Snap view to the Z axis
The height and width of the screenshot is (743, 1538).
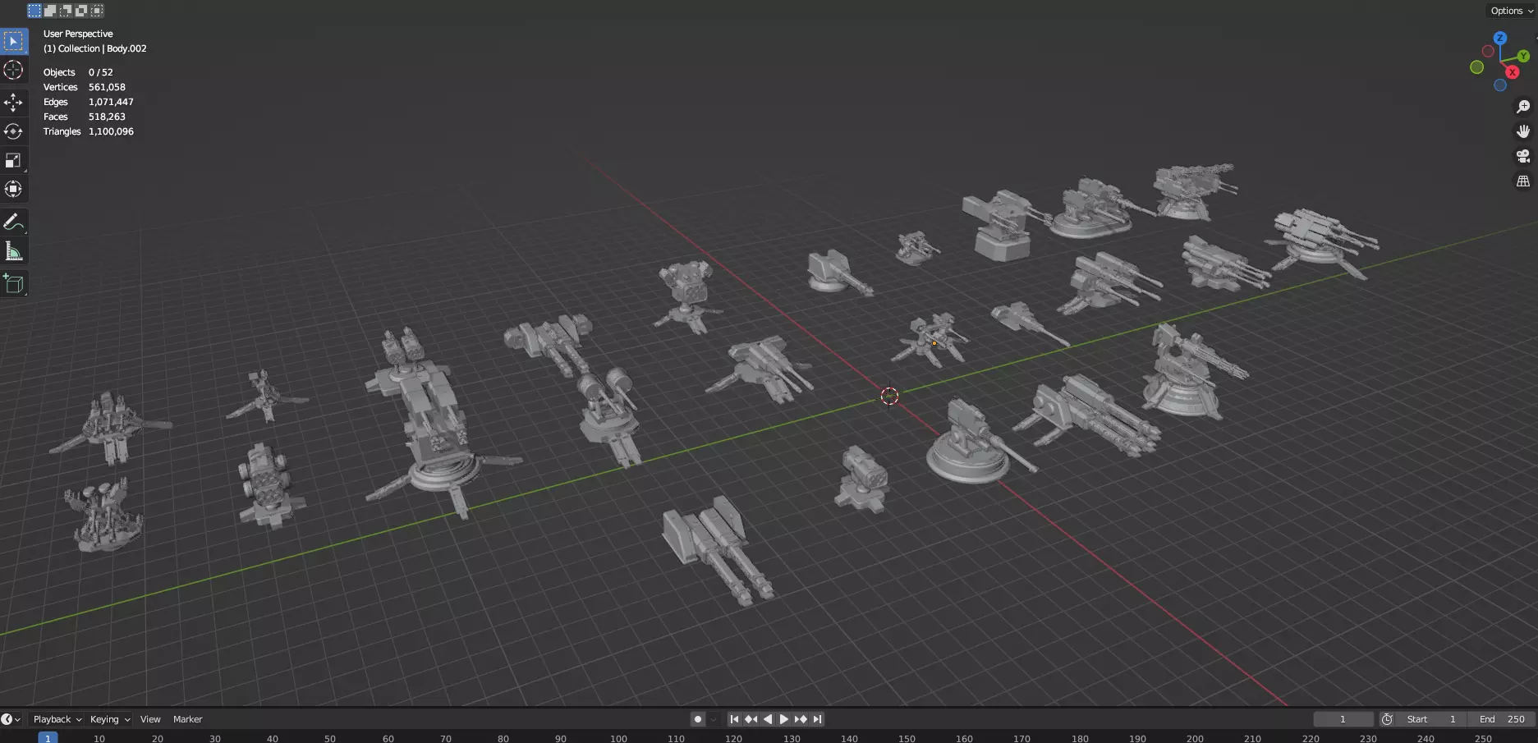pos(1500,38)
